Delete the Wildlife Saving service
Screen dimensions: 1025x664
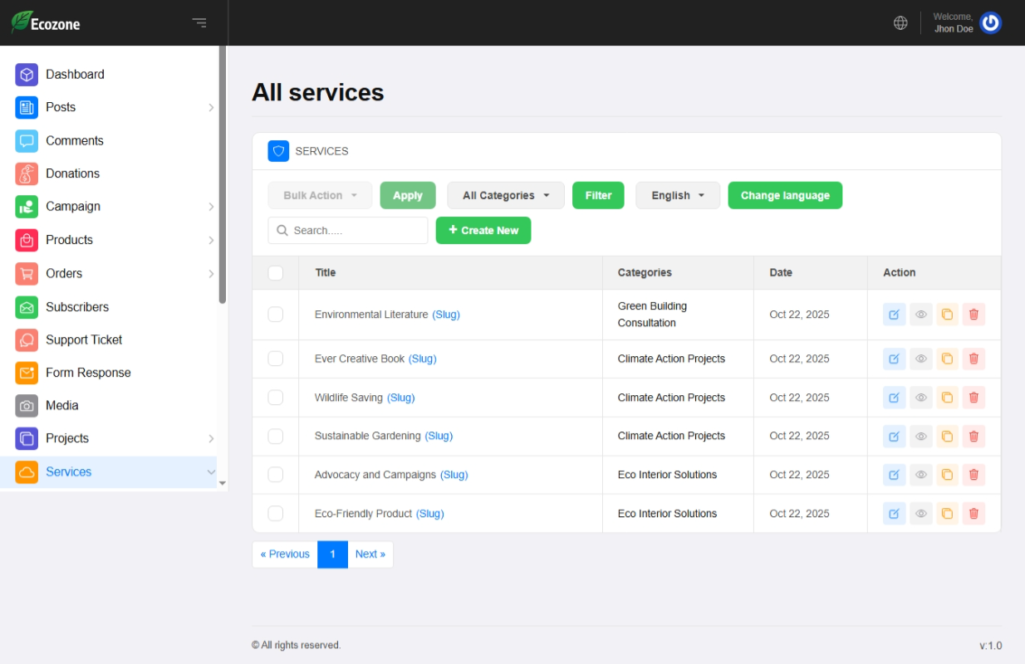pos(974,398)
